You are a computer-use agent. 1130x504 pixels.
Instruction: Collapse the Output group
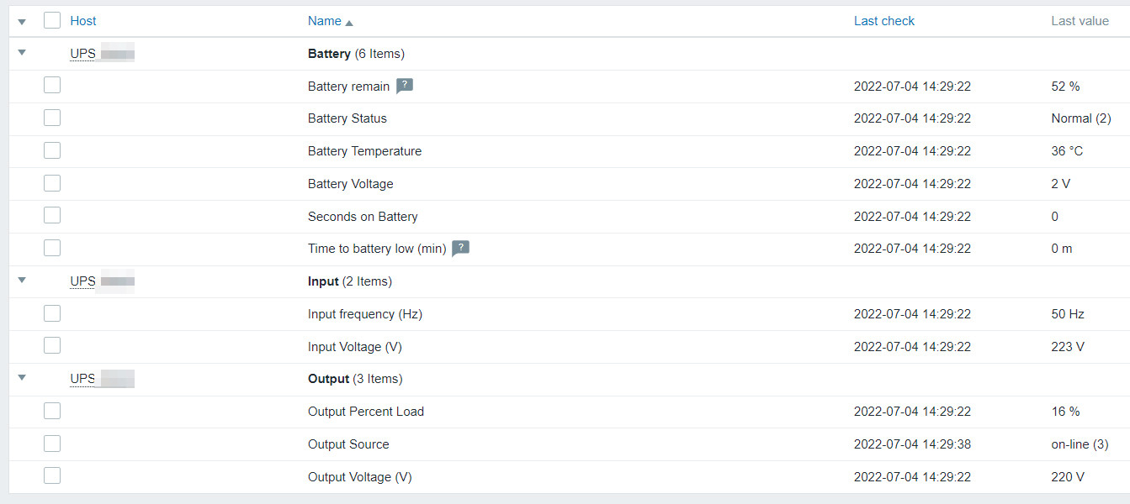tap(22, 378)
